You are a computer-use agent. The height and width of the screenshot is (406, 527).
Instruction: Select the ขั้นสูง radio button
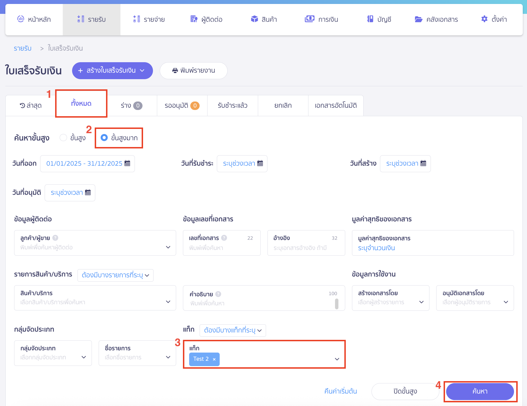(63, 138)
